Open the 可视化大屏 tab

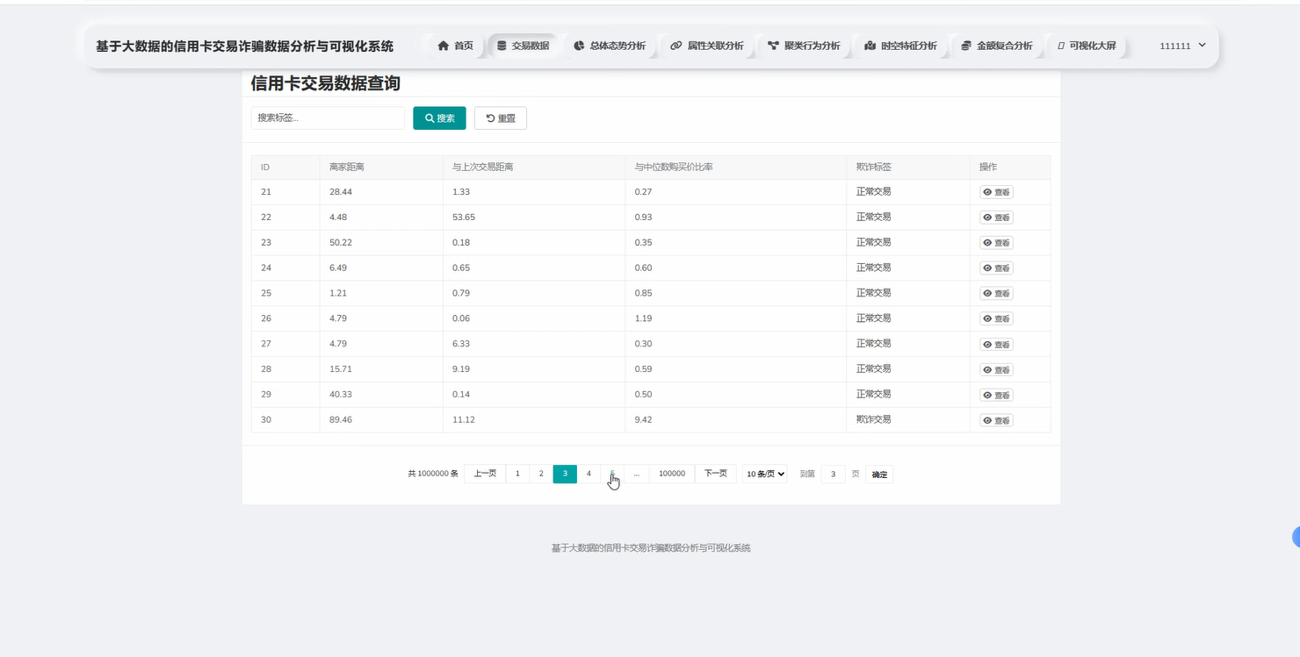[1087, 46]
